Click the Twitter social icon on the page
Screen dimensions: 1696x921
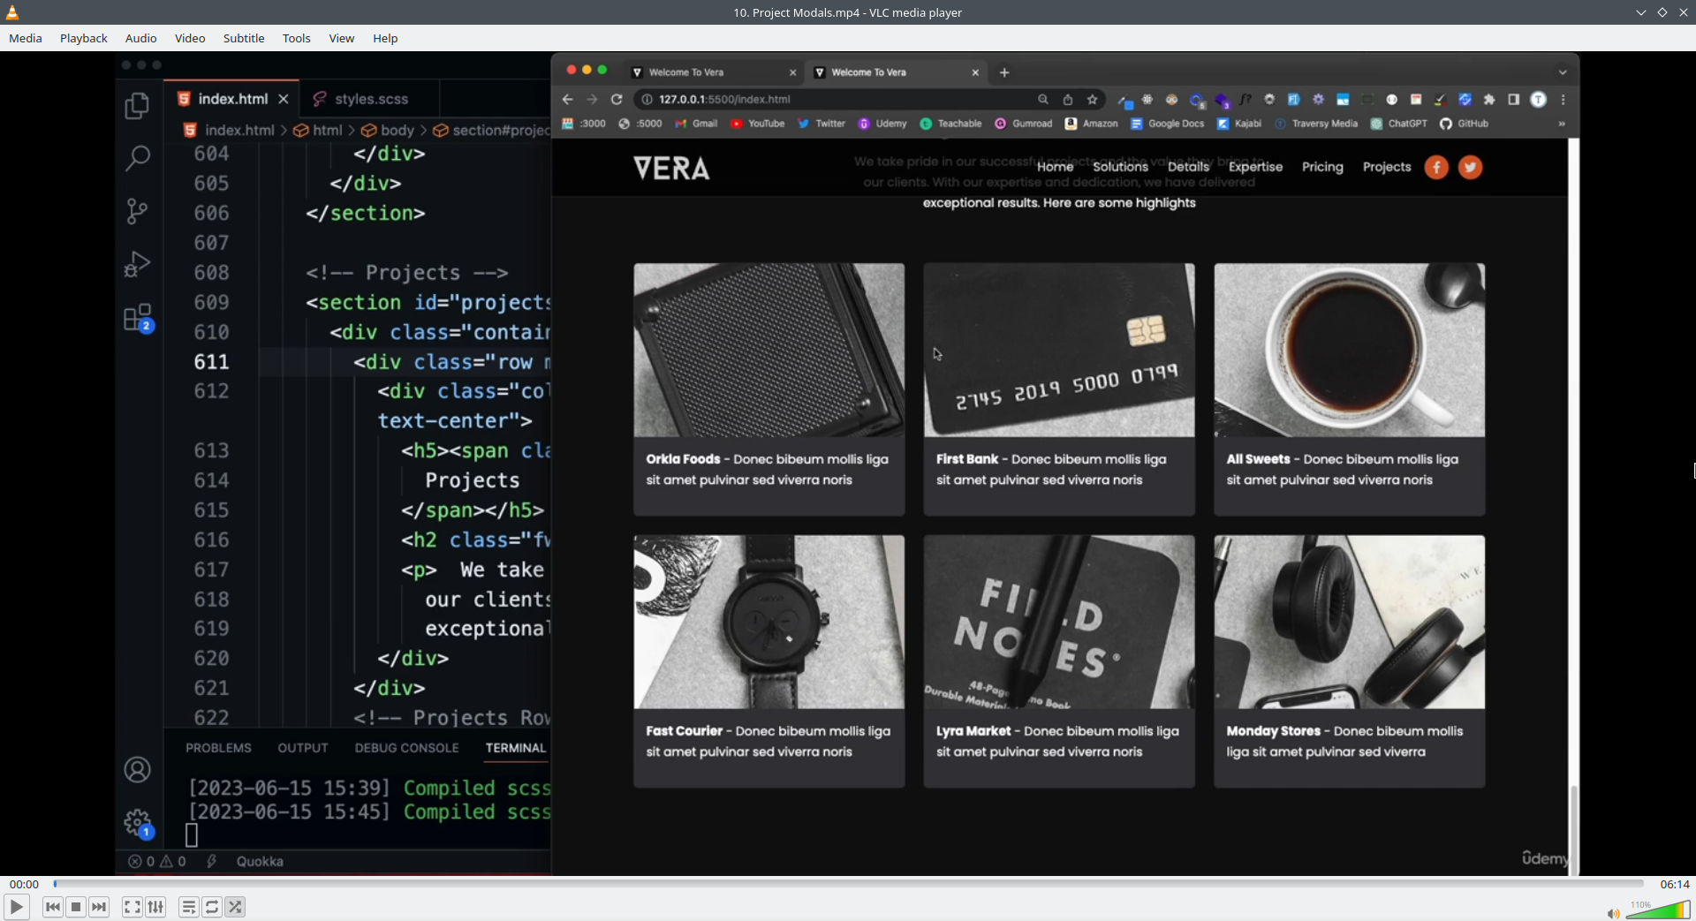[x=1470, y=167]
